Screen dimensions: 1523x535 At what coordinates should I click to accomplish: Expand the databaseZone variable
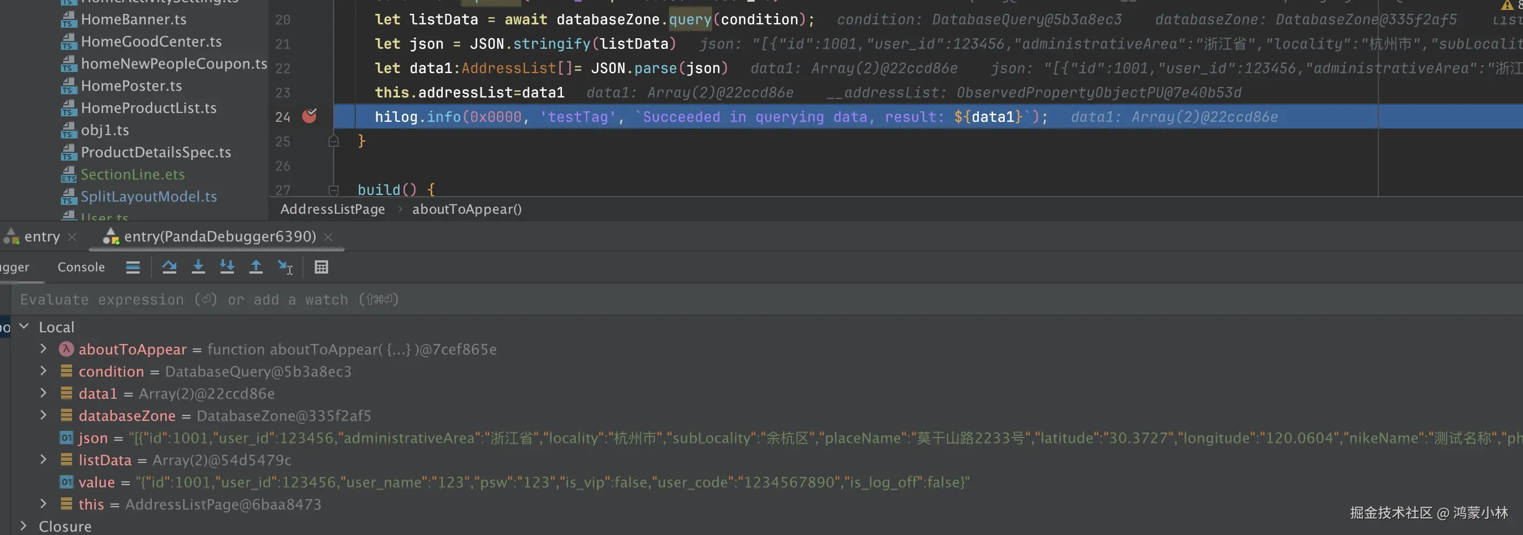click(x=43, y=414)
